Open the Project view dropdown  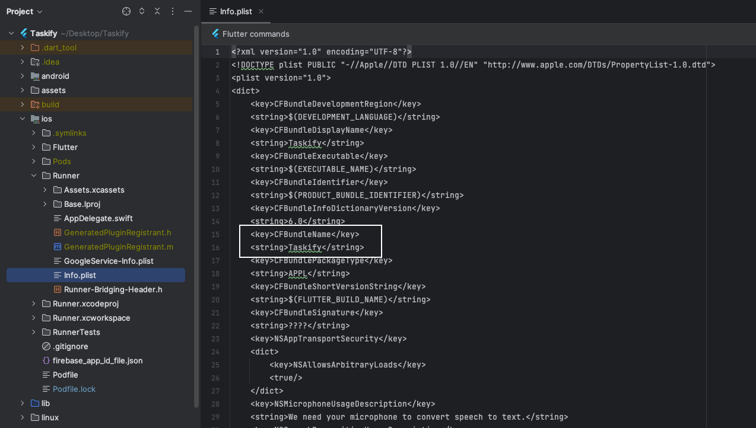[24, 11]
